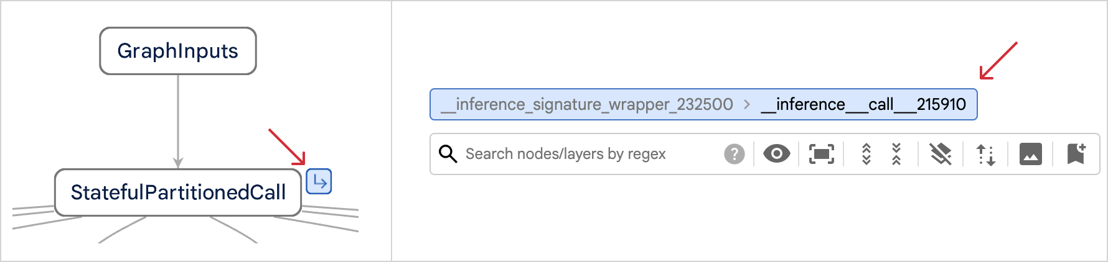Switch the graph flow direction icon
The width and height of the screenshot is (1108, 262).
pos(985,154)
